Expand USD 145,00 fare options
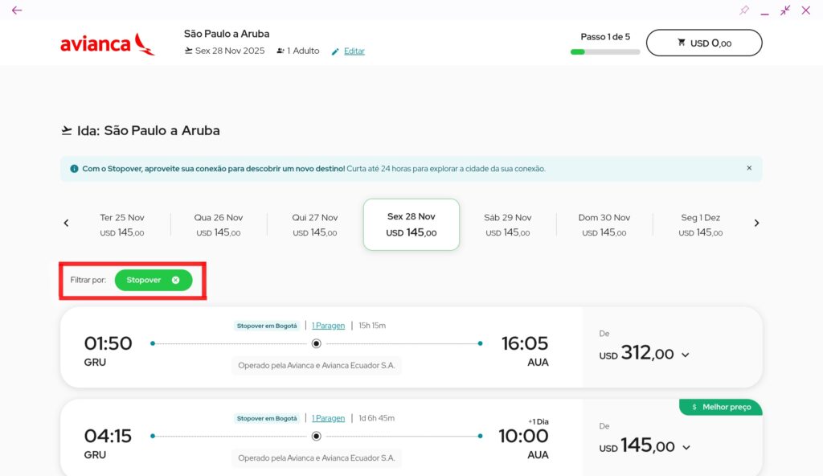823x476 pixels. click(686, 448)
